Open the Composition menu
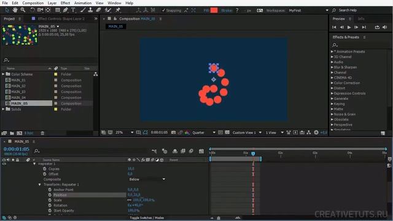 33,3
